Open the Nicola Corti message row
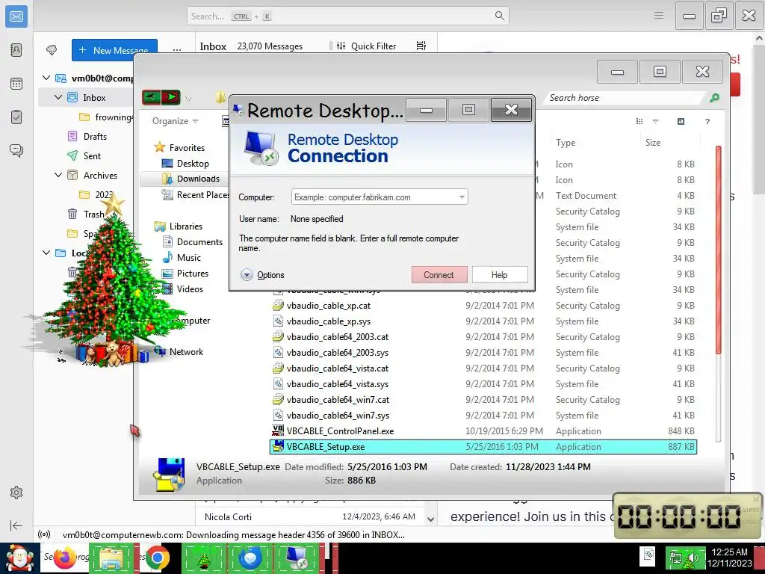765x574 pixels. tap(310, 516)
